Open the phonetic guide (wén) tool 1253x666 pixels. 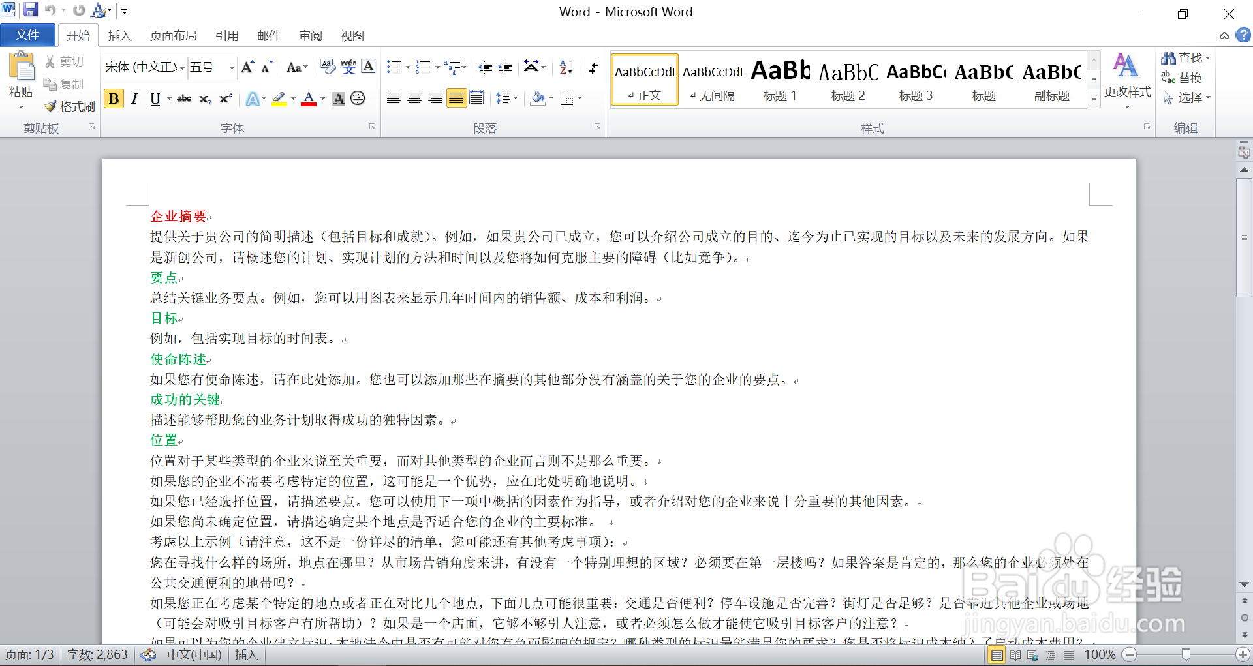click(x=348, y=67)
